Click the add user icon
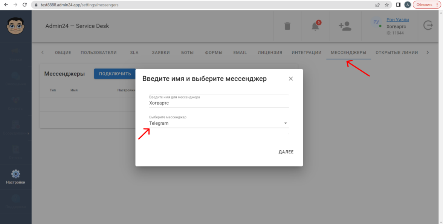This screenshot has width=443, height=224. coord(345,26)
